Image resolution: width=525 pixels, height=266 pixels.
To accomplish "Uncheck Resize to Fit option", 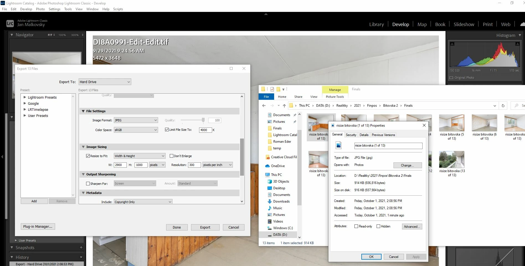I will pos(88,156).
